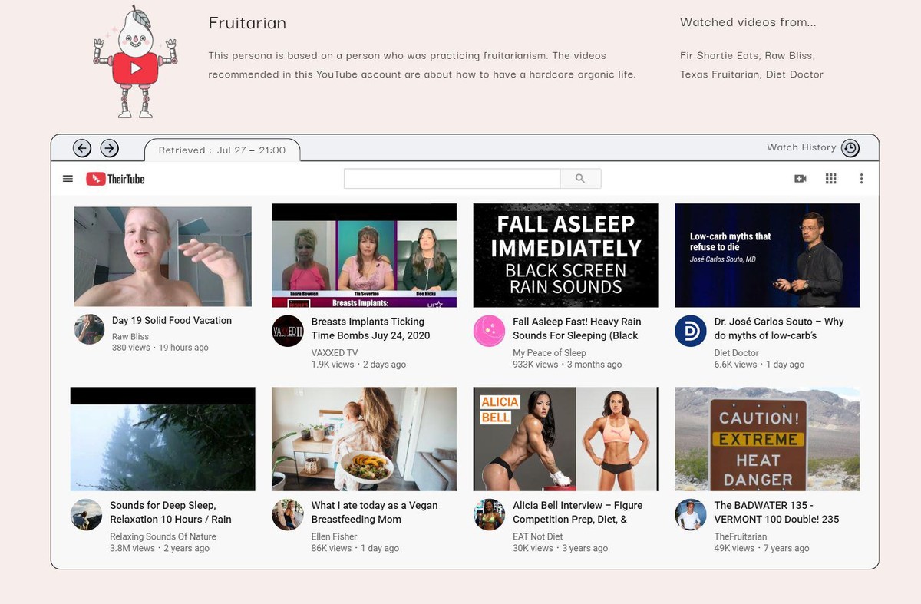Click the My Peace of Sleep channel name

click(x=550, y=353)
